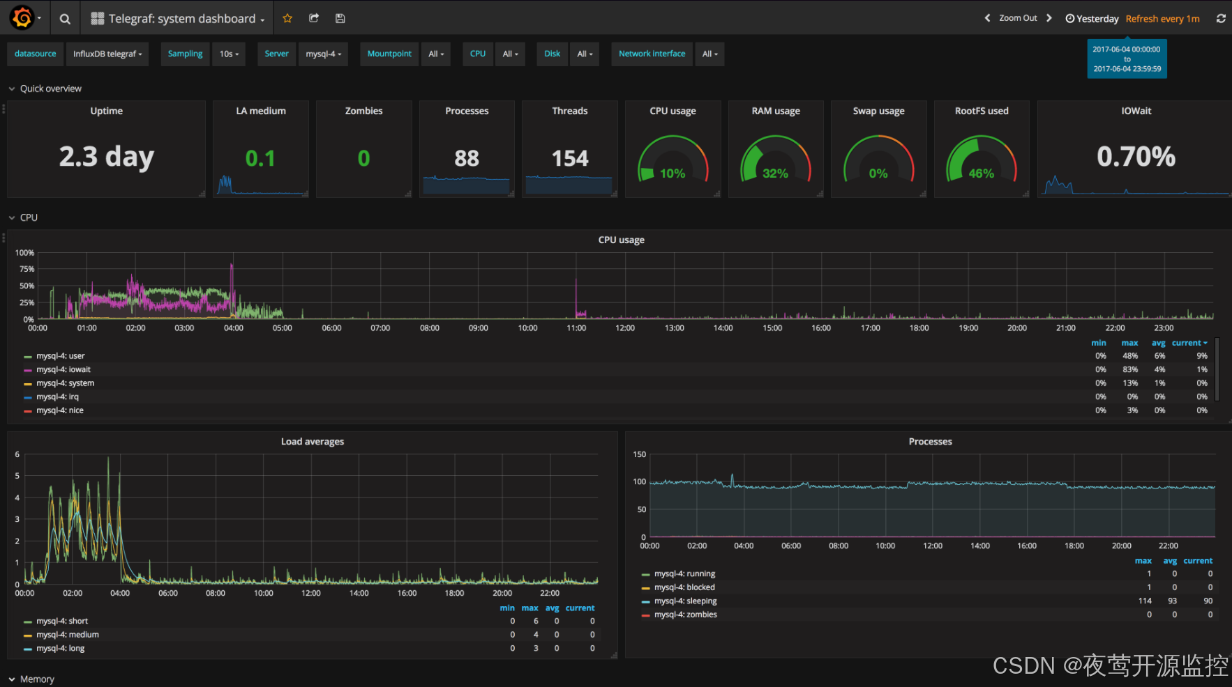
Task: Sort CPU usage legend by min column
Action: click(1099, 343)
